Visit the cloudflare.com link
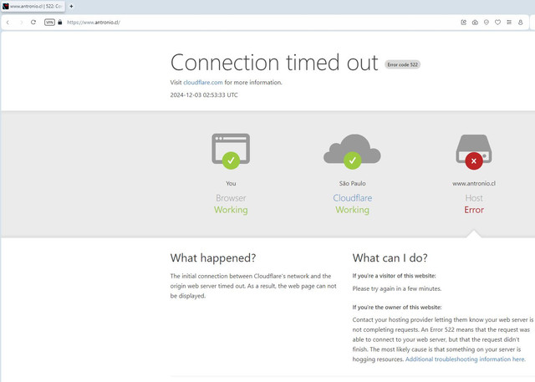This screenshot has width=535, height=382. (202, 83)
